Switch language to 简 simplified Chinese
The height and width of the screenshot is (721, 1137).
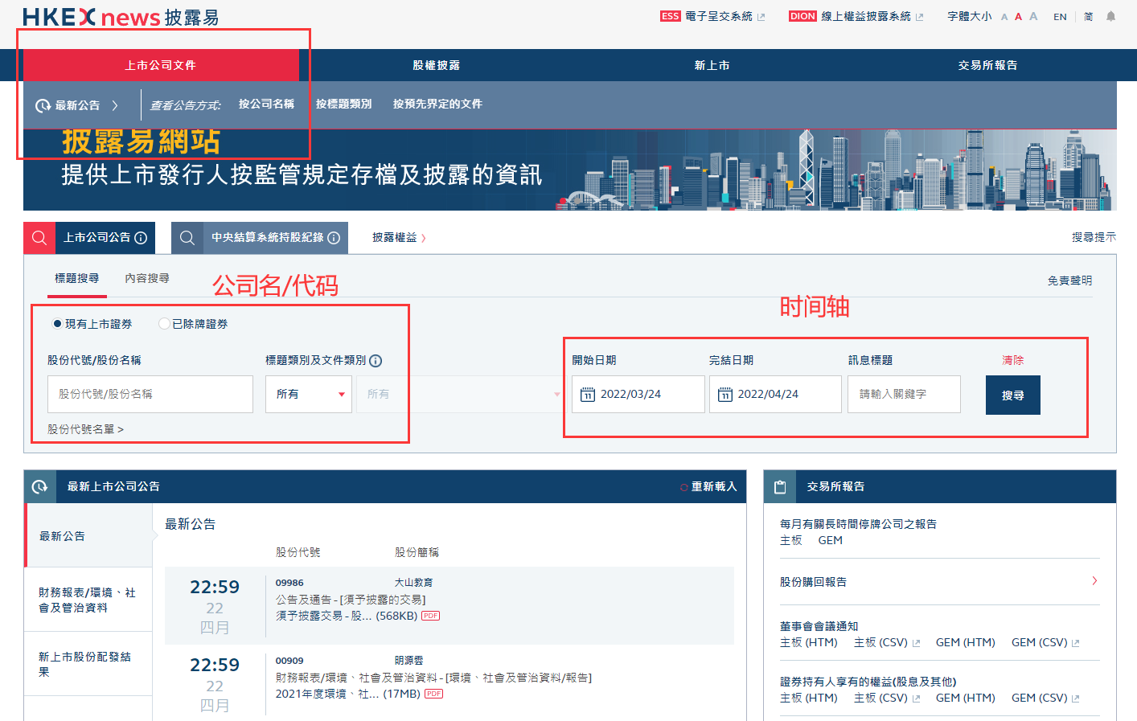1088,17
